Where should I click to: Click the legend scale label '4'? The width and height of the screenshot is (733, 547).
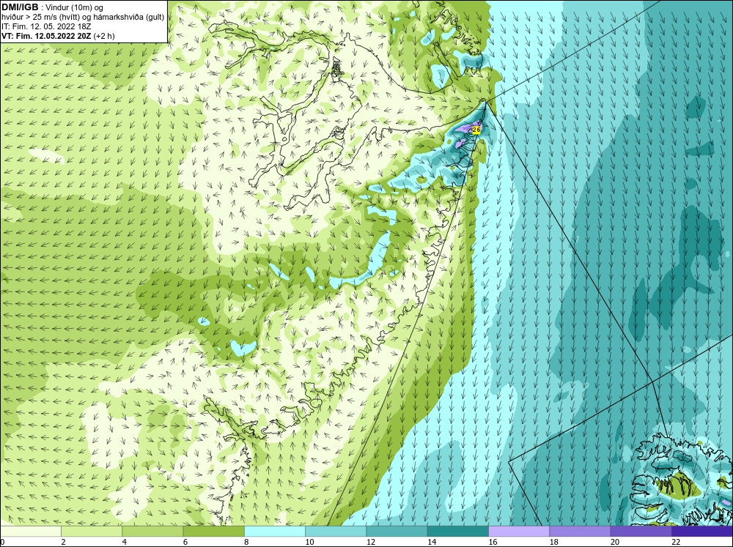pyautogui.click(x=125, y=542)
